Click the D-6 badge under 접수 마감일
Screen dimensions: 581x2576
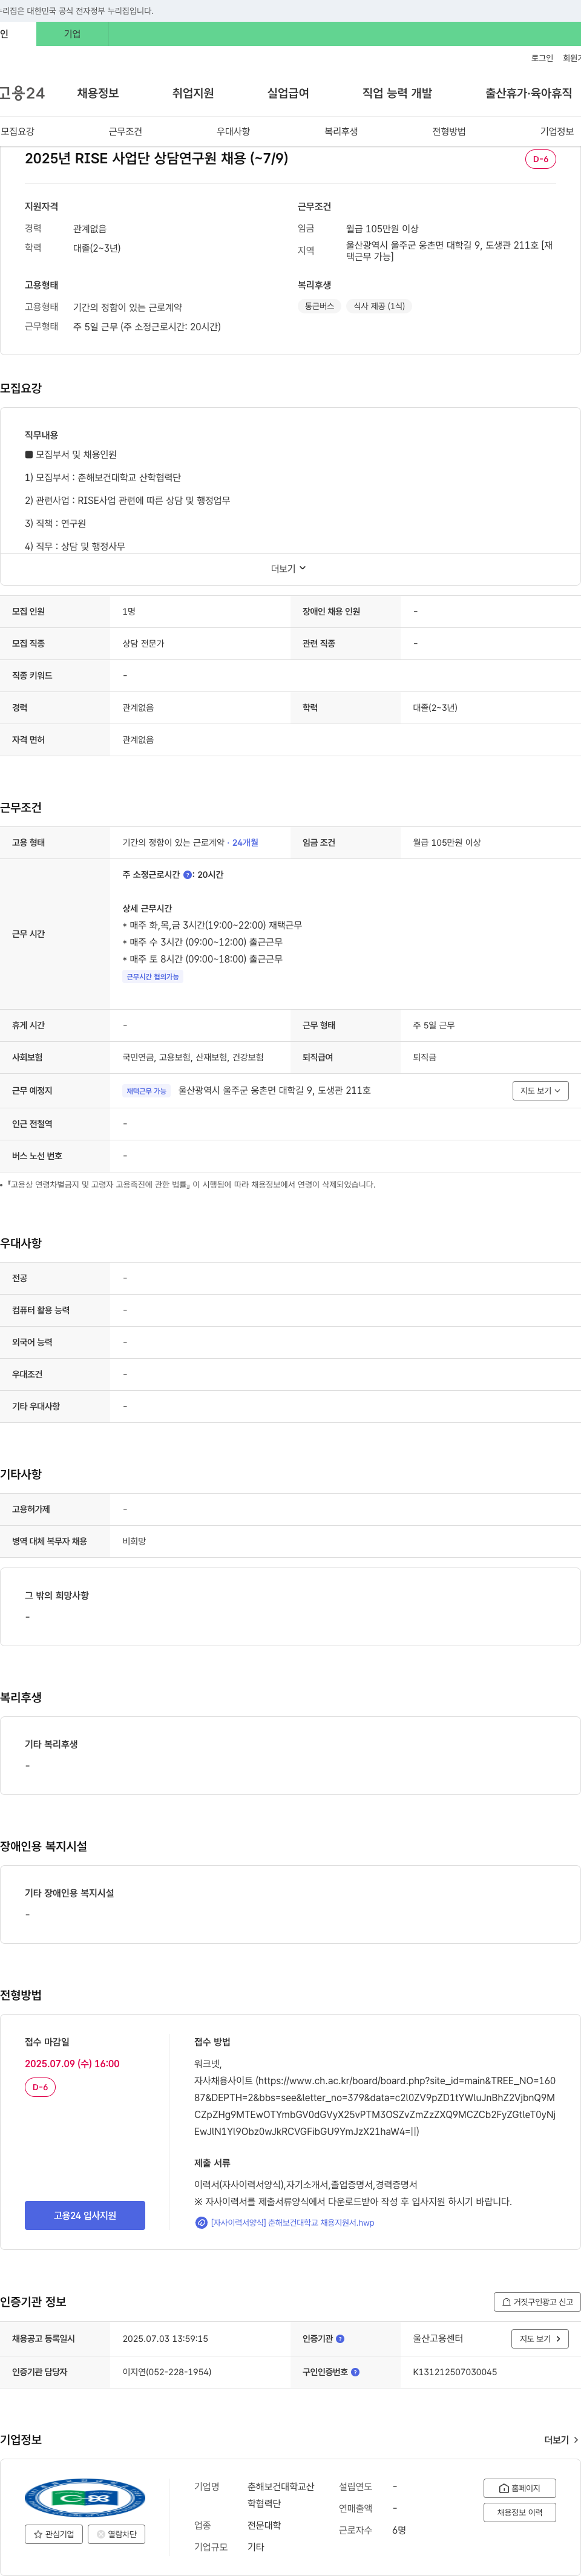pos(40,2088)
